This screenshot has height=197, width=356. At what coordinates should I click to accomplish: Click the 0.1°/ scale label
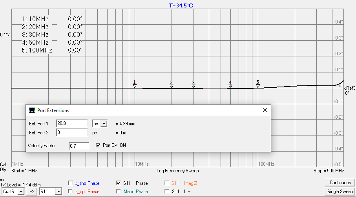(x=5, y=35)
